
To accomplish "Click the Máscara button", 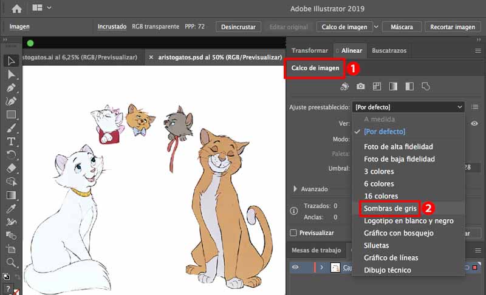I will coord(402,27).
